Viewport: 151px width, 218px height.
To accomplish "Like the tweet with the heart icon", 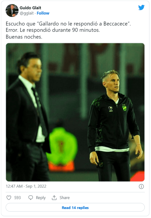I will (x=9, y=197).
